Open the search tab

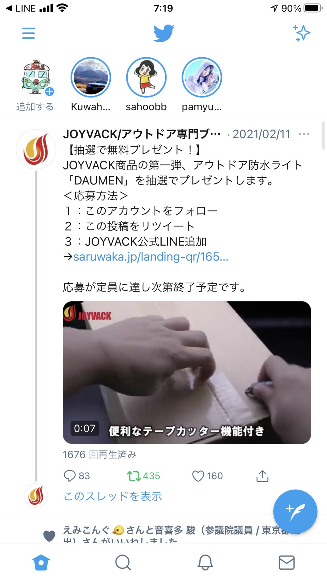[x=123, y=562]
